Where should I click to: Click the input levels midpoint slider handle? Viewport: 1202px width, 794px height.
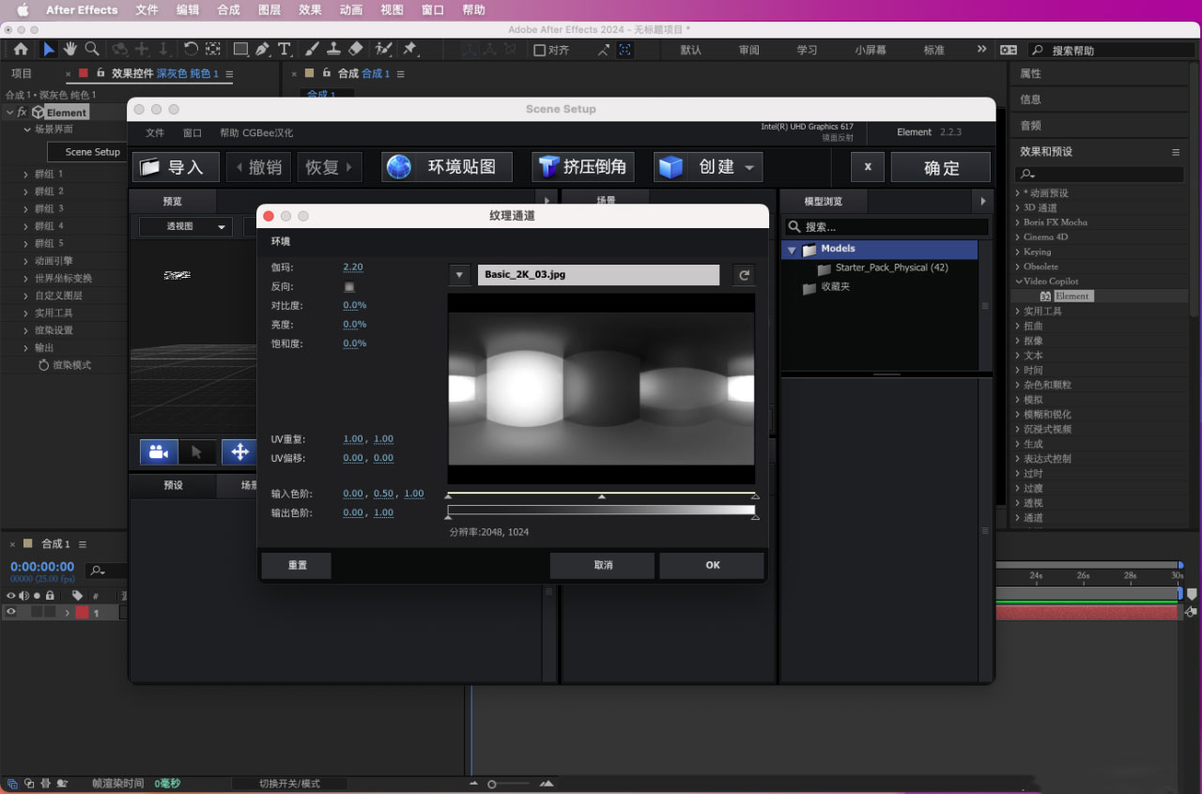pos(602,496)
